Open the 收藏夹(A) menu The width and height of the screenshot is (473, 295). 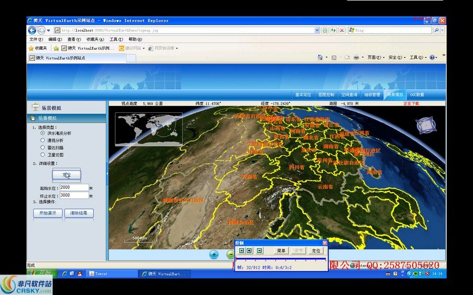(x=95, y=39)
